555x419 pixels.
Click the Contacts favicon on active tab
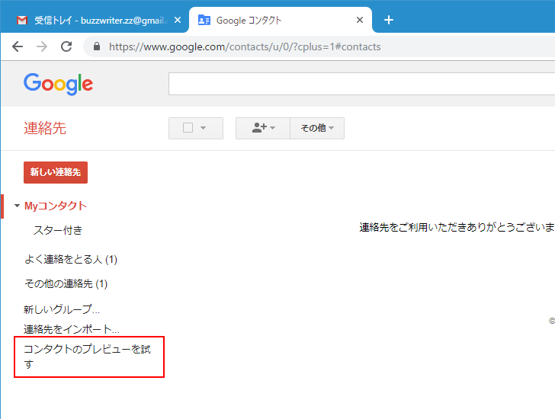(x=204, y=20)
